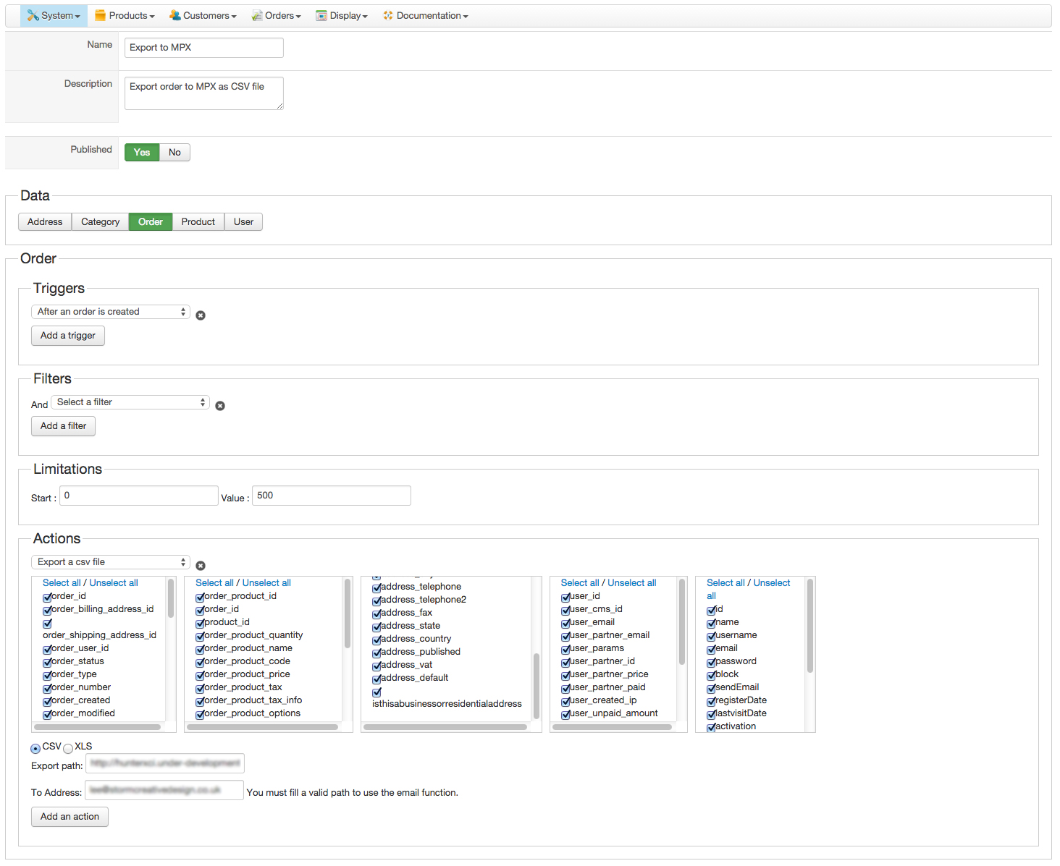Screen dimensions: 1060x866
Task: Click 'Select all' in the user fields list
Action: click(580, 583)
